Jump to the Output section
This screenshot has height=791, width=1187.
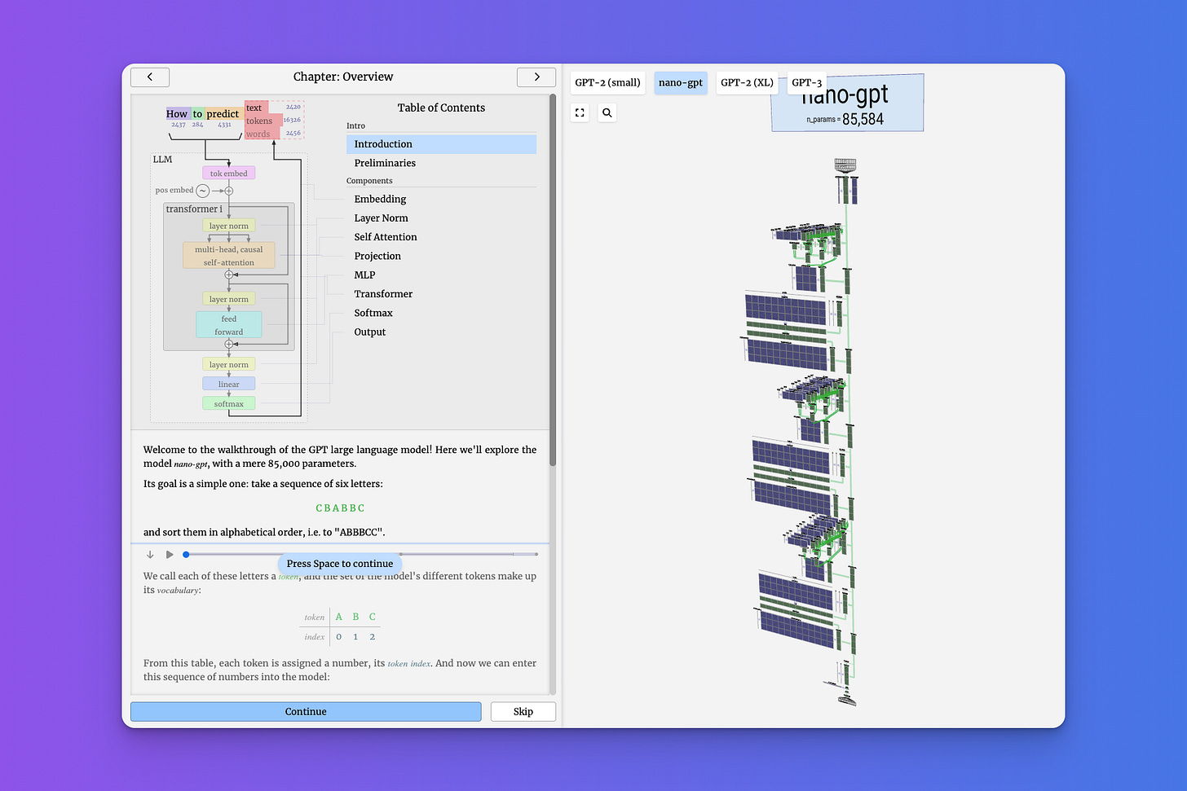[441, 332]
